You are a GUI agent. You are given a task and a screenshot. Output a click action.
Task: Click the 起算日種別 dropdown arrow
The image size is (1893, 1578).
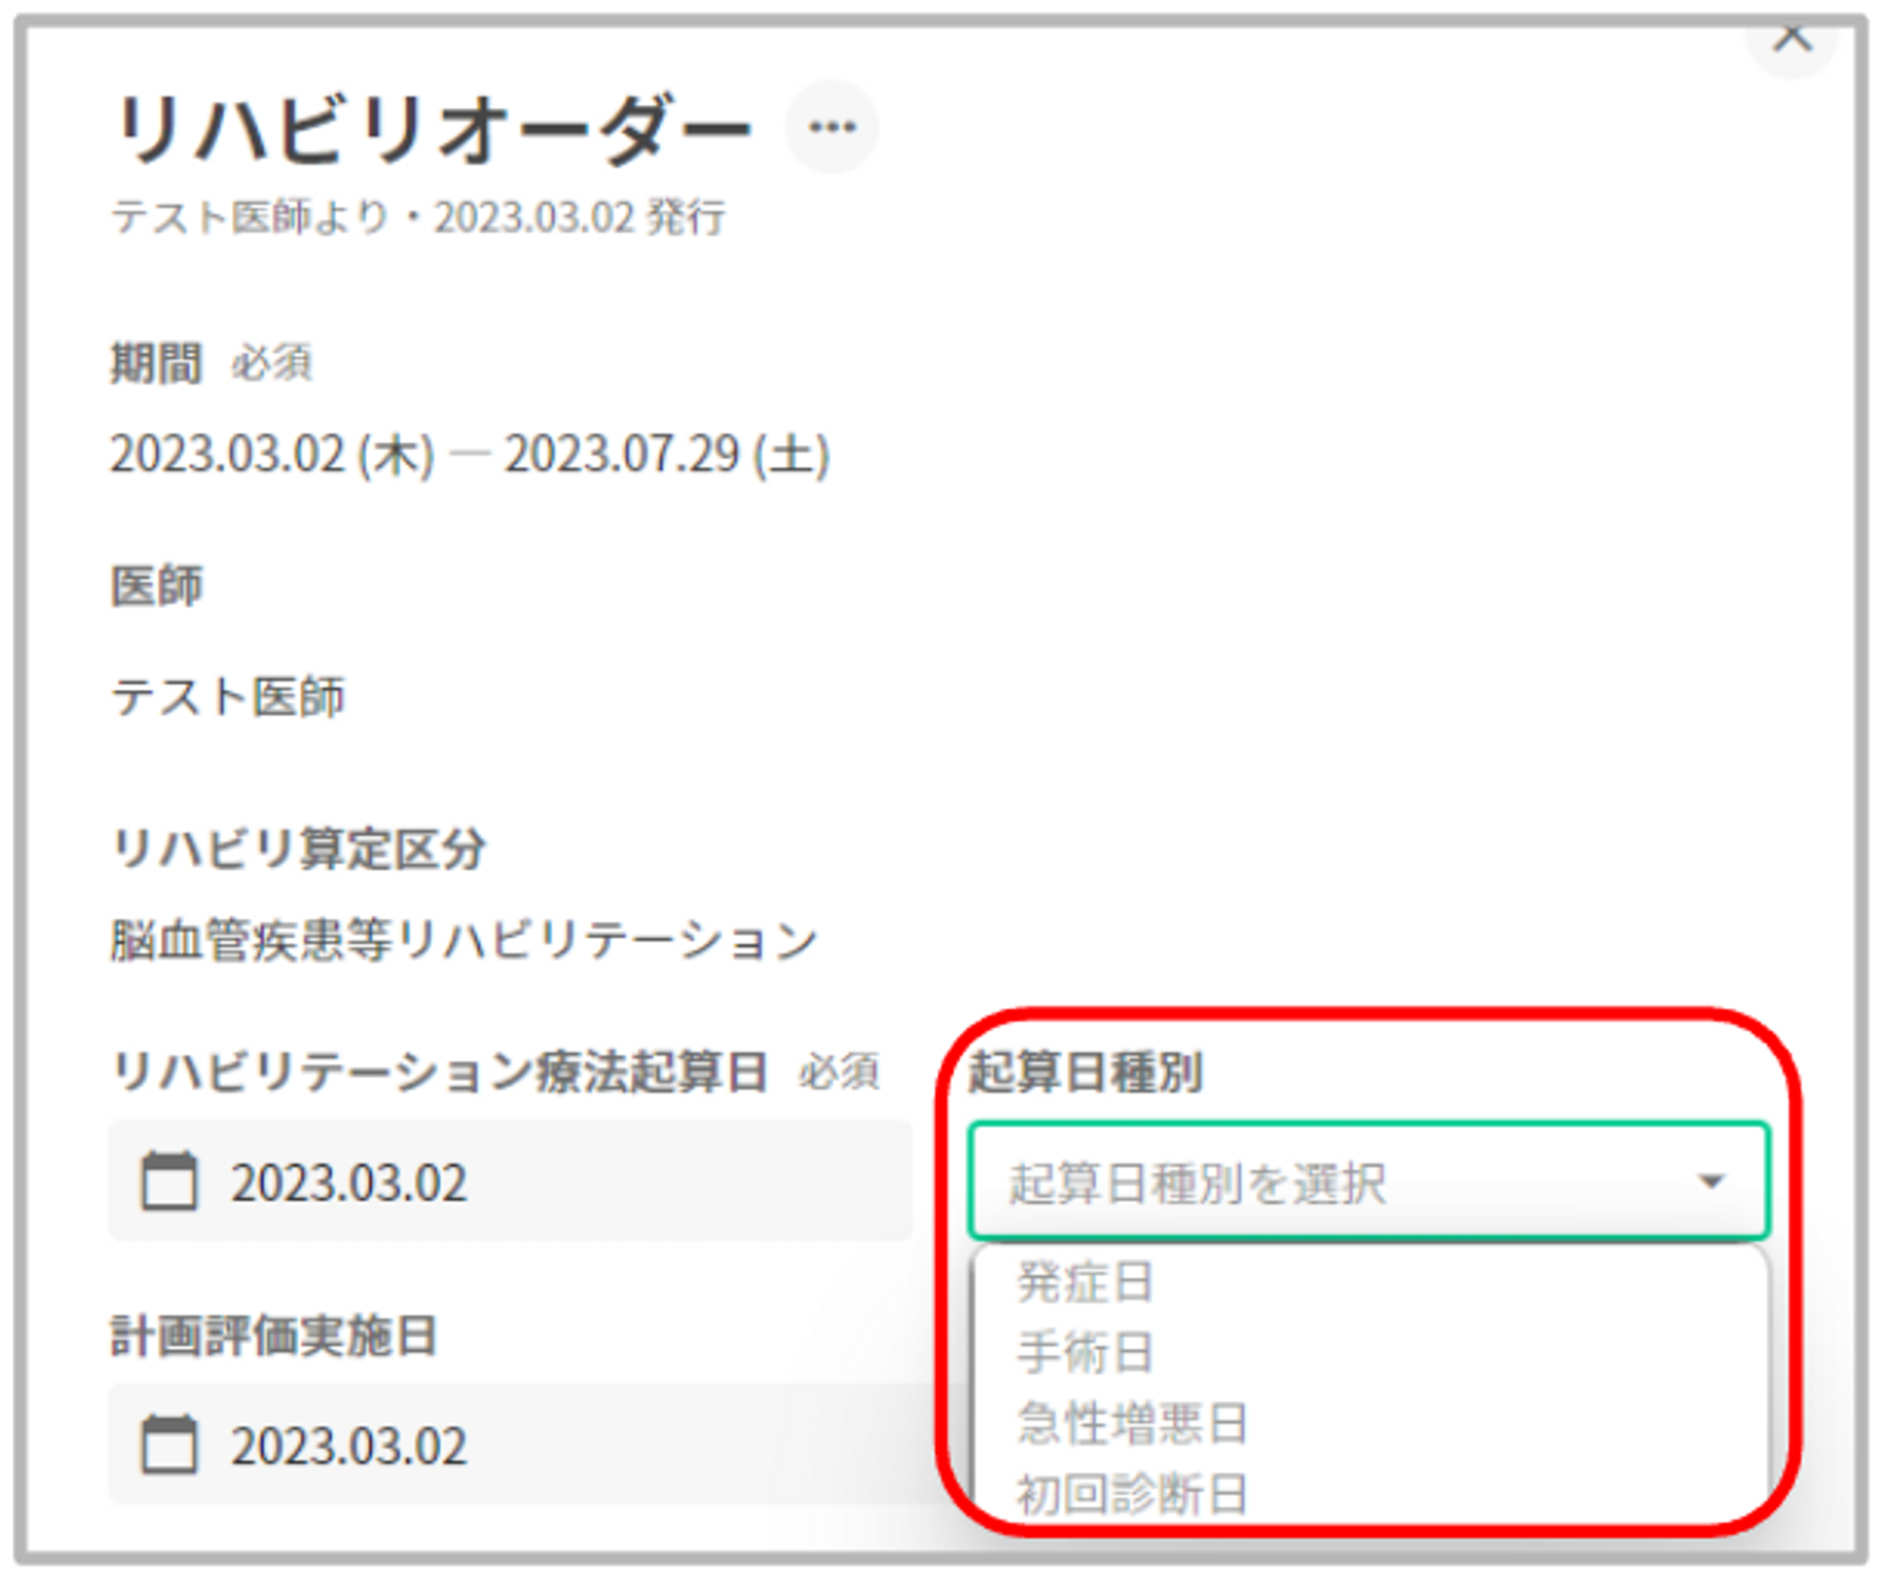tap(1710, 1181)
